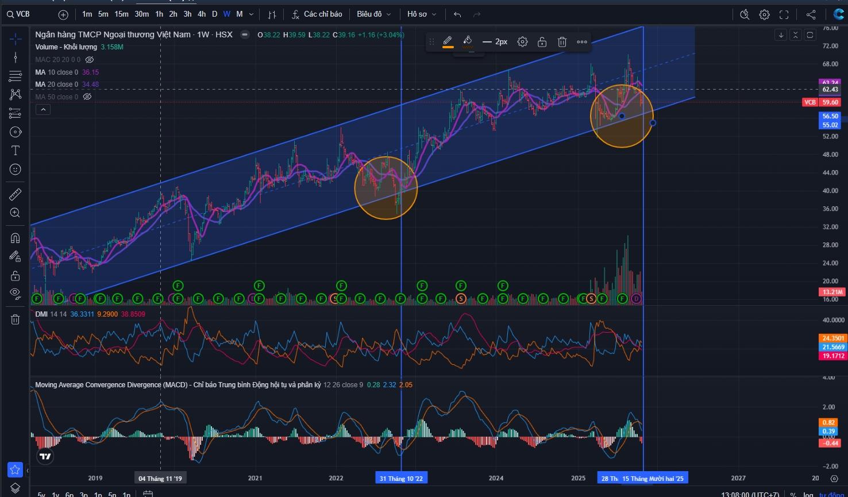The height and width of the screenshot is (497, 848).
Task: Open the compare or add symbol button
Action: pyautogui.click(x=63, y=14)
